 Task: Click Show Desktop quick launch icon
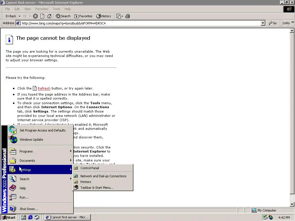click(x=24, y=218)
